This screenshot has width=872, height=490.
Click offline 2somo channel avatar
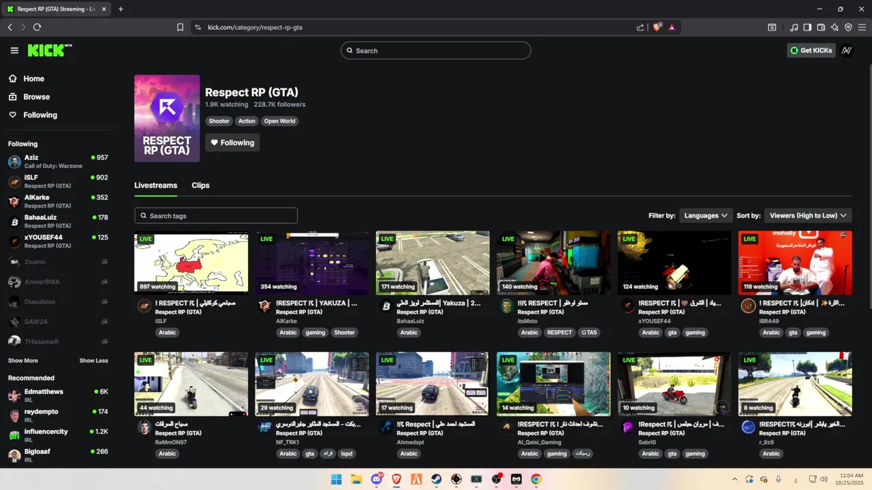pyautogui.click(x=14, y=261)
